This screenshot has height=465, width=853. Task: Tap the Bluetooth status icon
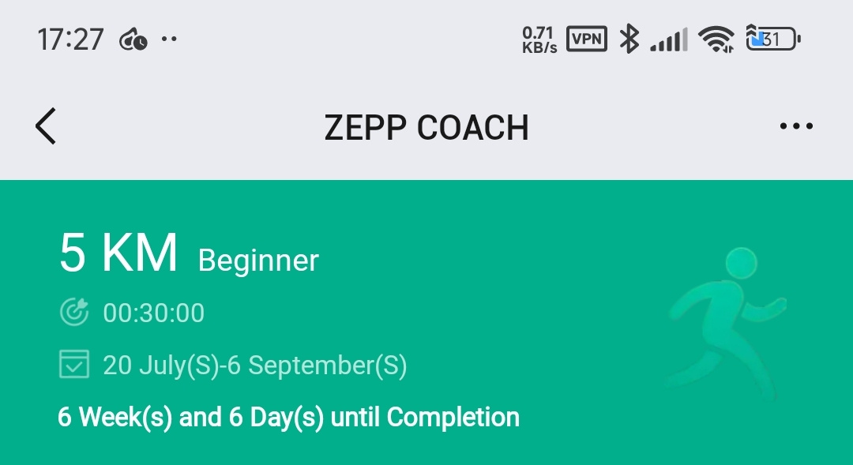point(629,39)
